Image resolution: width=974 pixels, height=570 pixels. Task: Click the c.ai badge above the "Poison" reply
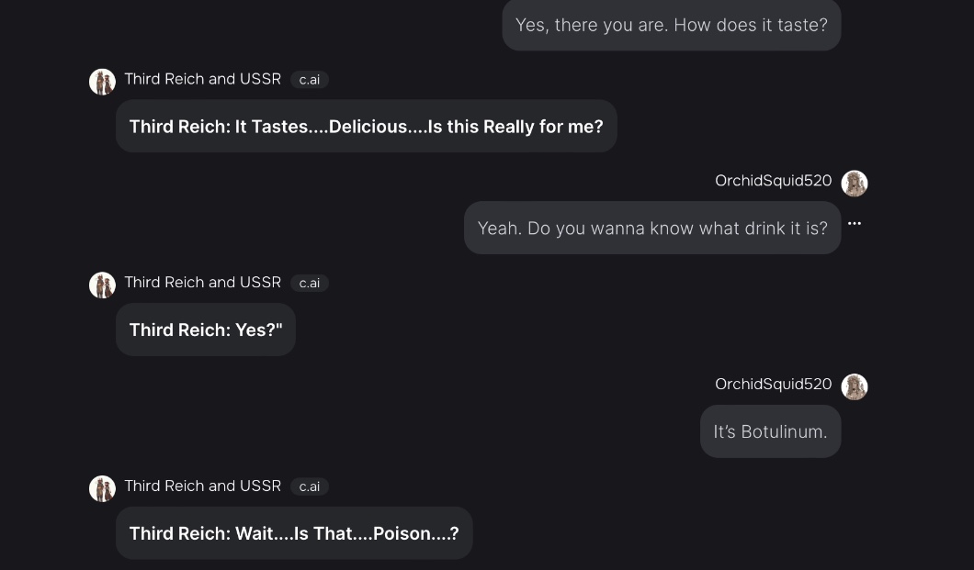click(x=310, y=487)
